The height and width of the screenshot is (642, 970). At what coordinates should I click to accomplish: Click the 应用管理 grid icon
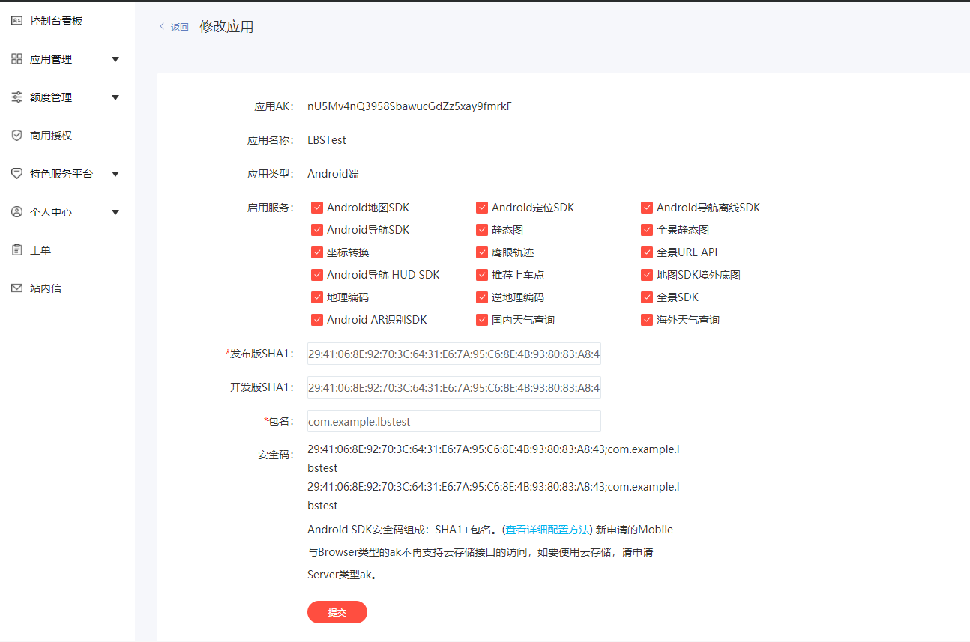point(16,58)
